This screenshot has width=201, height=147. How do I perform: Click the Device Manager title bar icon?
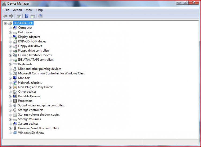4,3
